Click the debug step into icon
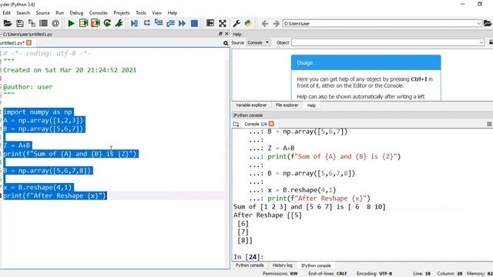 [159, 23]
